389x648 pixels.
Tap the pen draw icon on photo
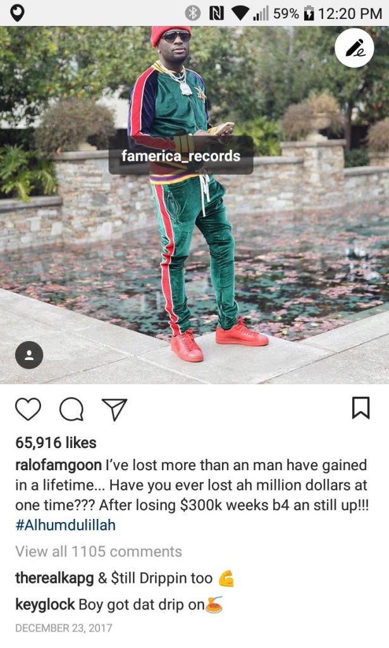[354, 48]
